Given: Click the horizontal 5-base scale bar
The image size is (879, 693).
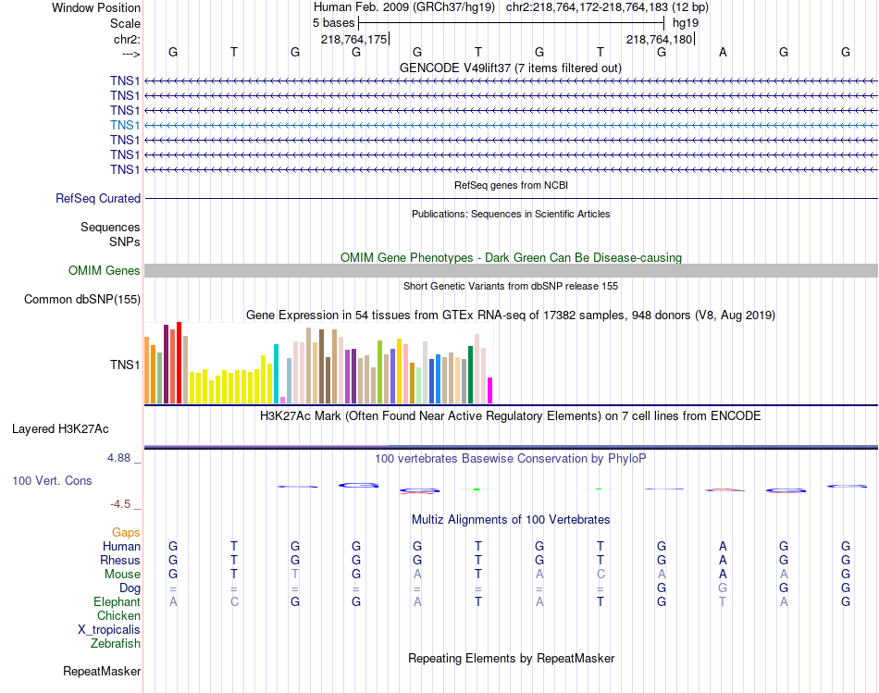Looking at the screenshot, I should pyautogui.click(x=512, y=23).
